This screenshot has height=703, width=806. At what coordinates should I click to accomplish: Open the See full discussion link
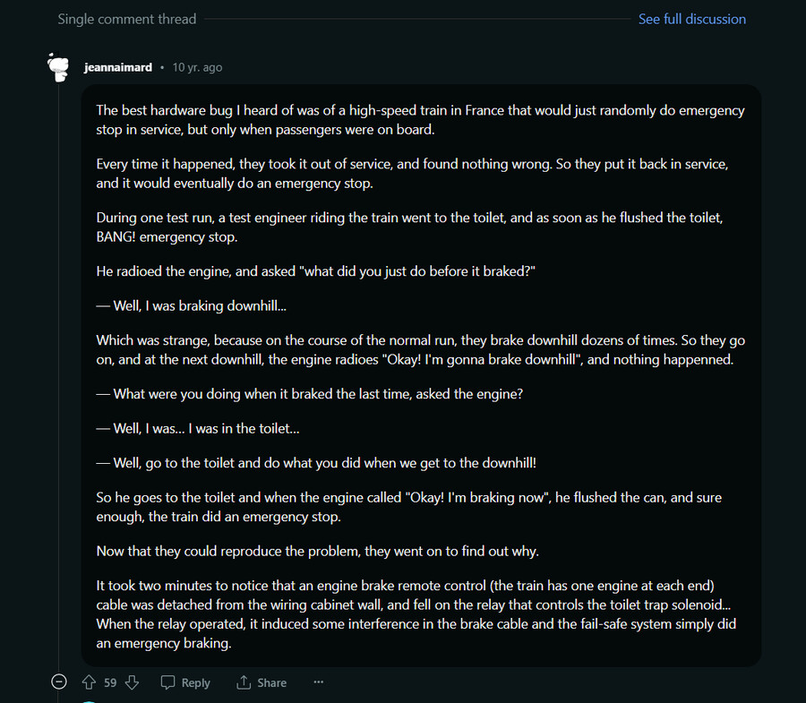[691, 19]
